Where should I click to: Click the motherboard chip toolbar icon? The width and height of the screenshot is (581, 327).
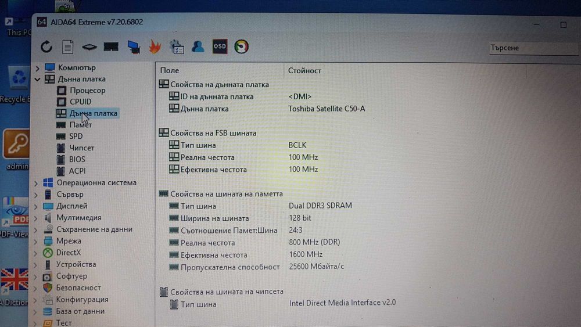89,47
